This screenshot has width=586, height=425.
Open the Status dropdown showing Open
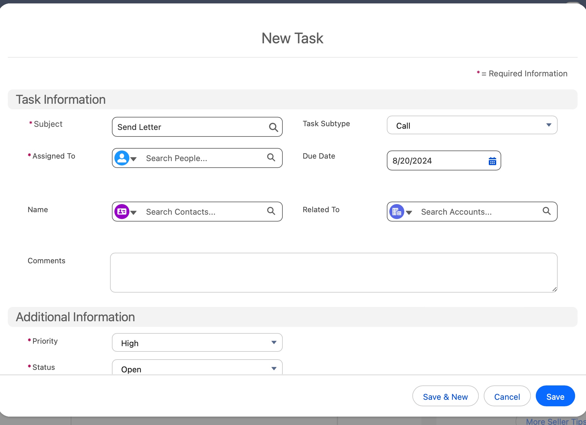197,367
